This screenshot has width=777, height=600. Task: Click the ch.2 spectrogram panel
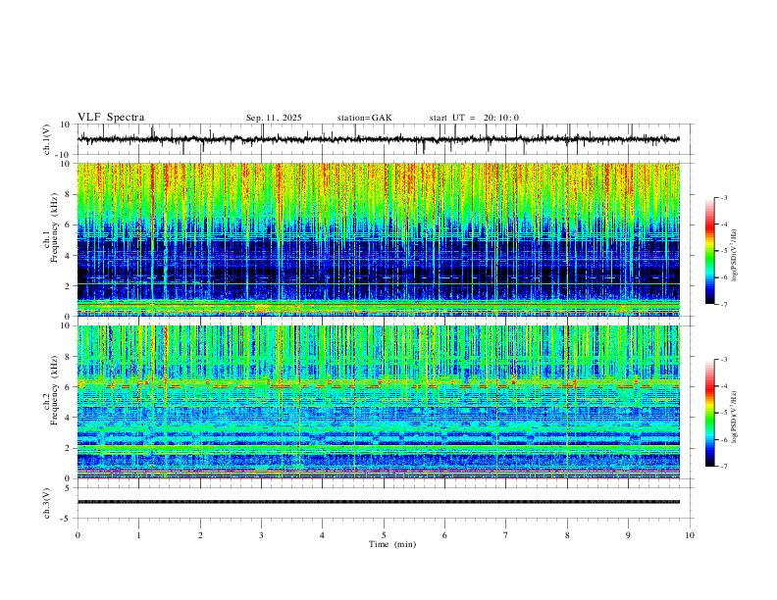(379, 402)
